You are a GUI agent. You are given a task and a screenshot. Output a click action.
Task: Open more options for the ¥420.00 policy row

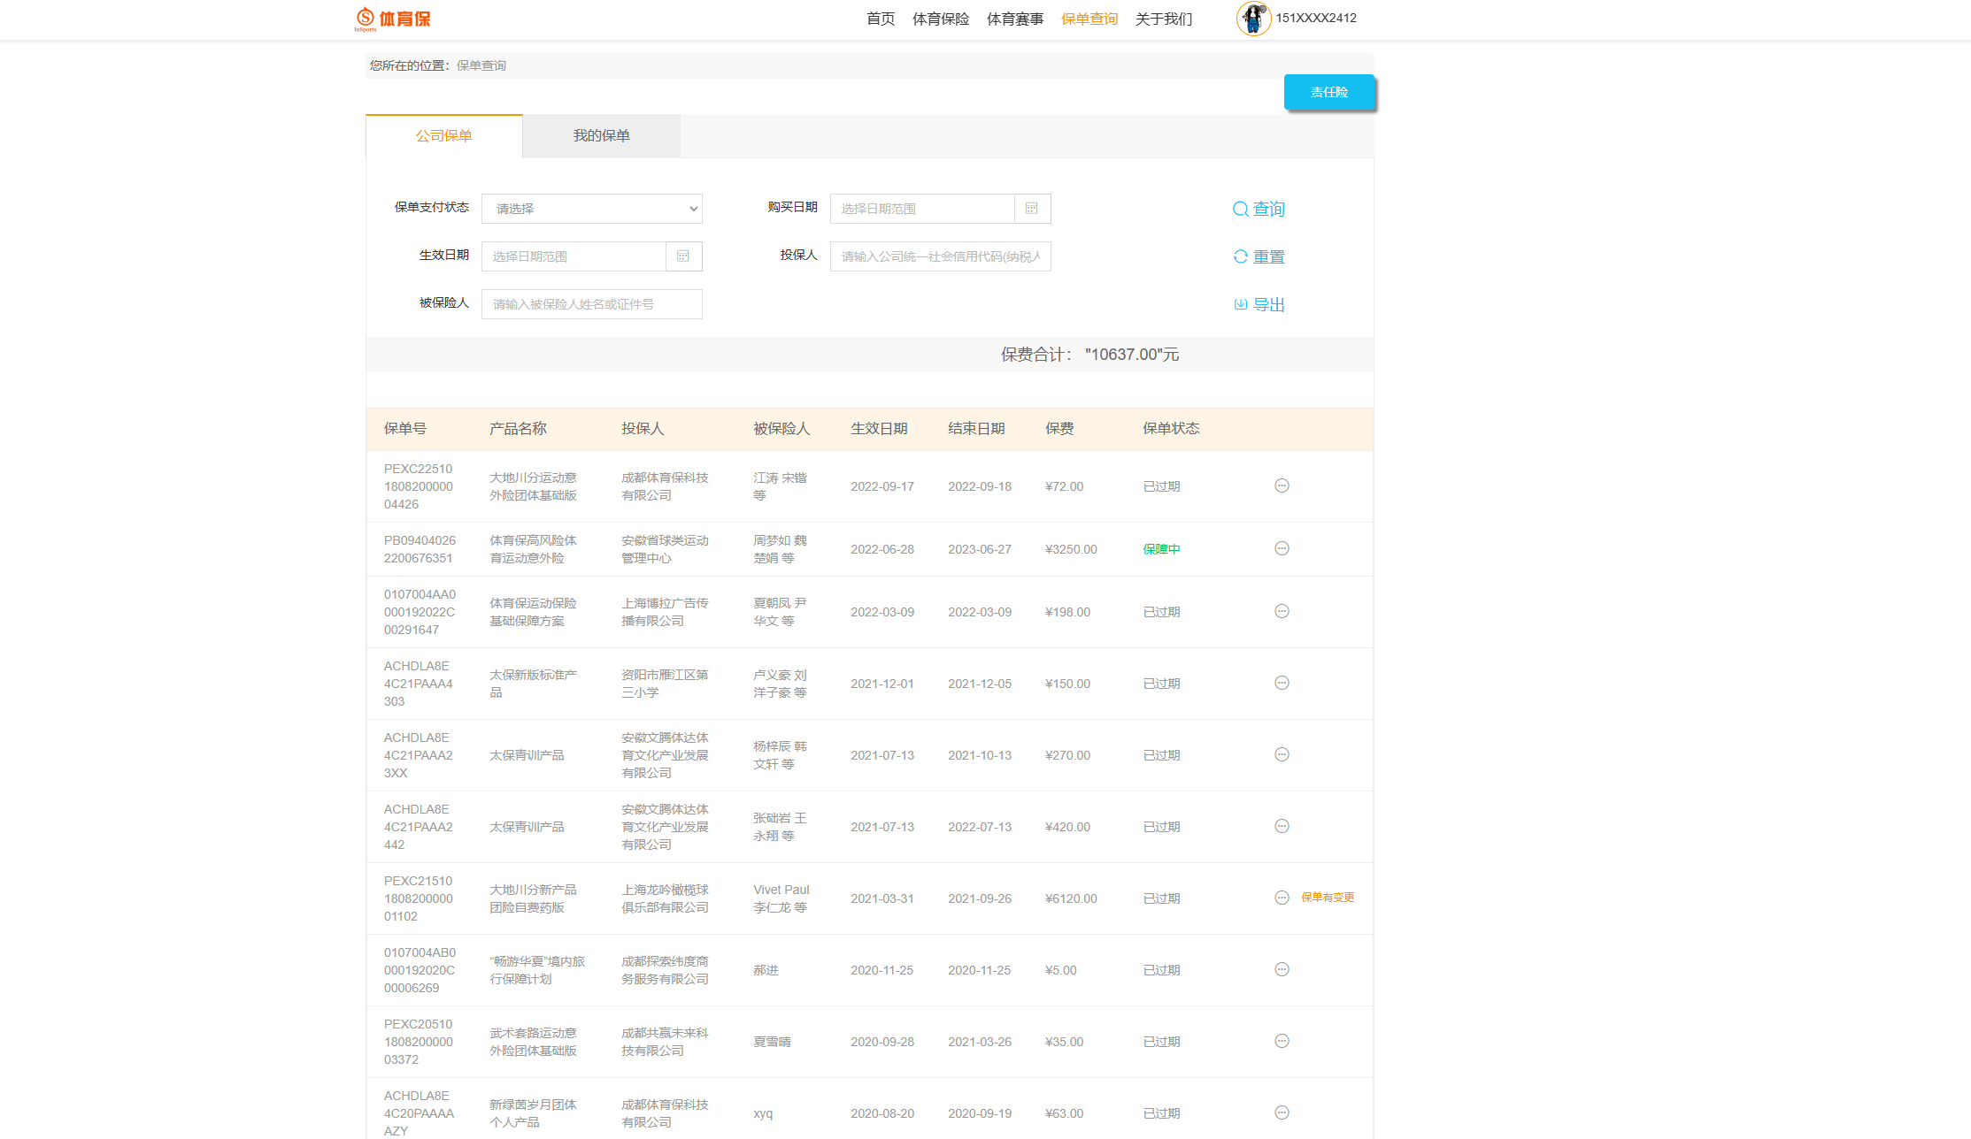pos(1282,826)
